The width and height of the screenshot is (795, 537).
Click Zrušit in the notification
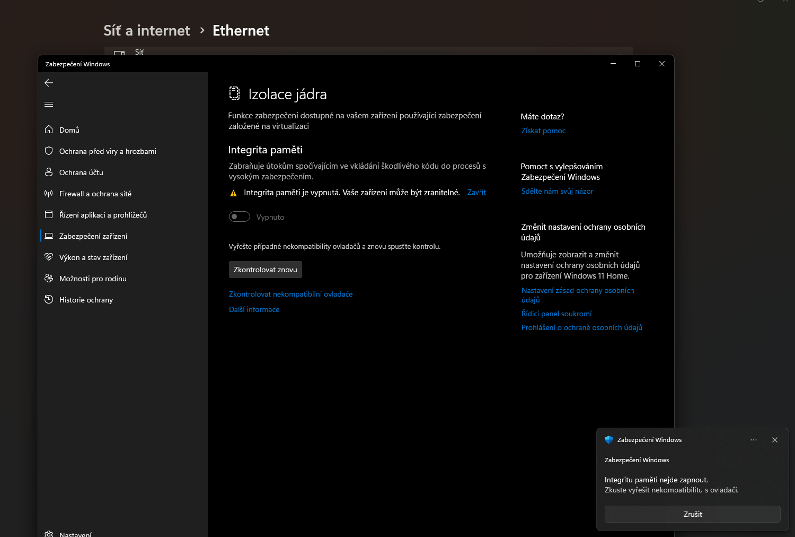point(692,514)
